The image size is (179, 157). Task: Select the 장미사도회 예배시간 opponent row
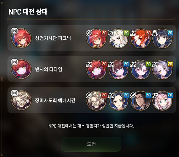point(91,100)
